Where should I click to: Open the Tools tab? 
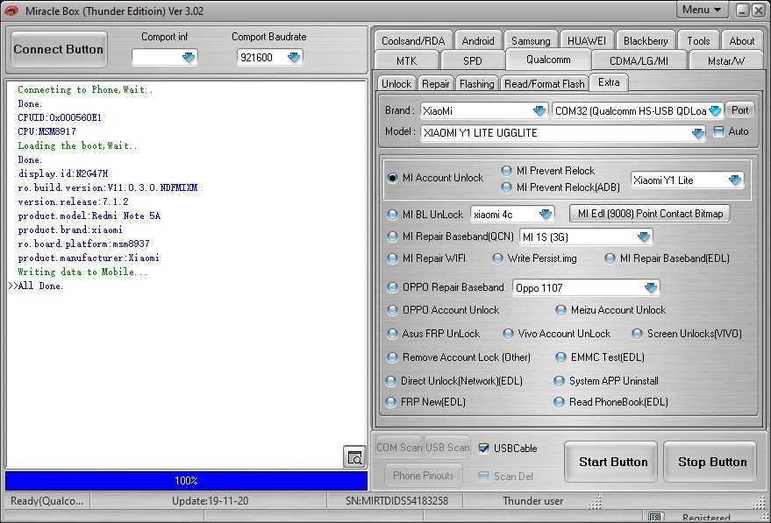click(698, 41)
